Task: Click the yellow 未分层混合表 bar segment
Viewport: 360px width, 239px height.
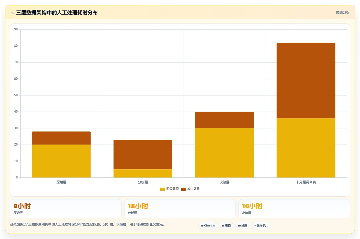Action: [306, 148]
